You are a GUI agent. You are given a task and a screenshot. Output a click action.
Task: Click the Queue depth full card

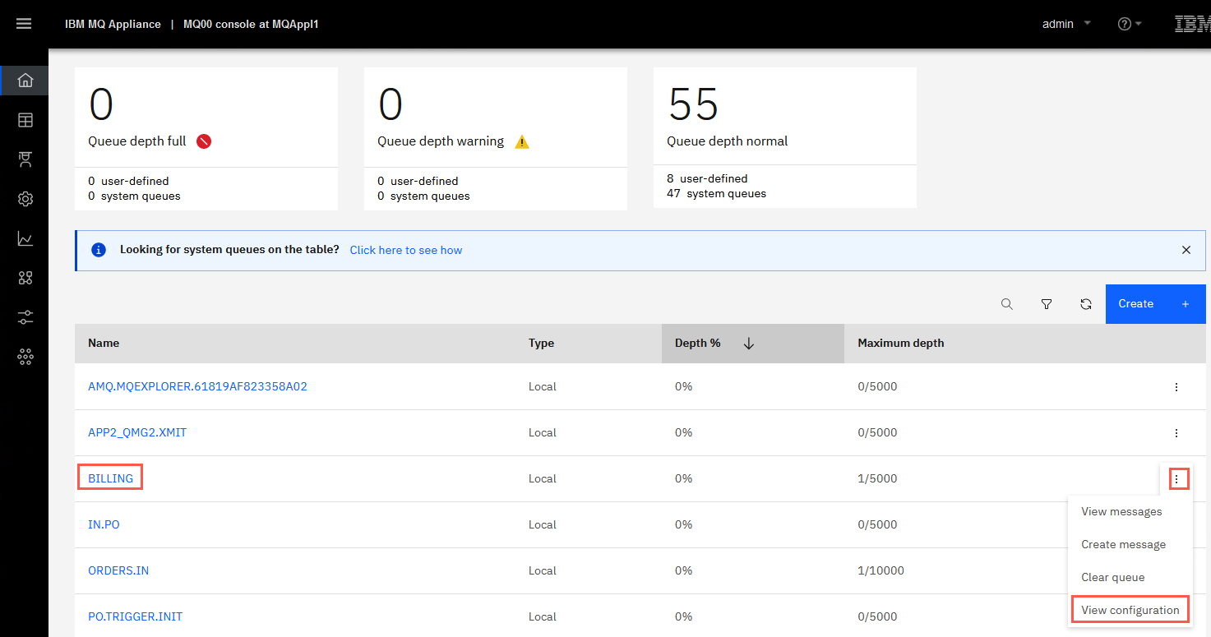coord(206,139)
